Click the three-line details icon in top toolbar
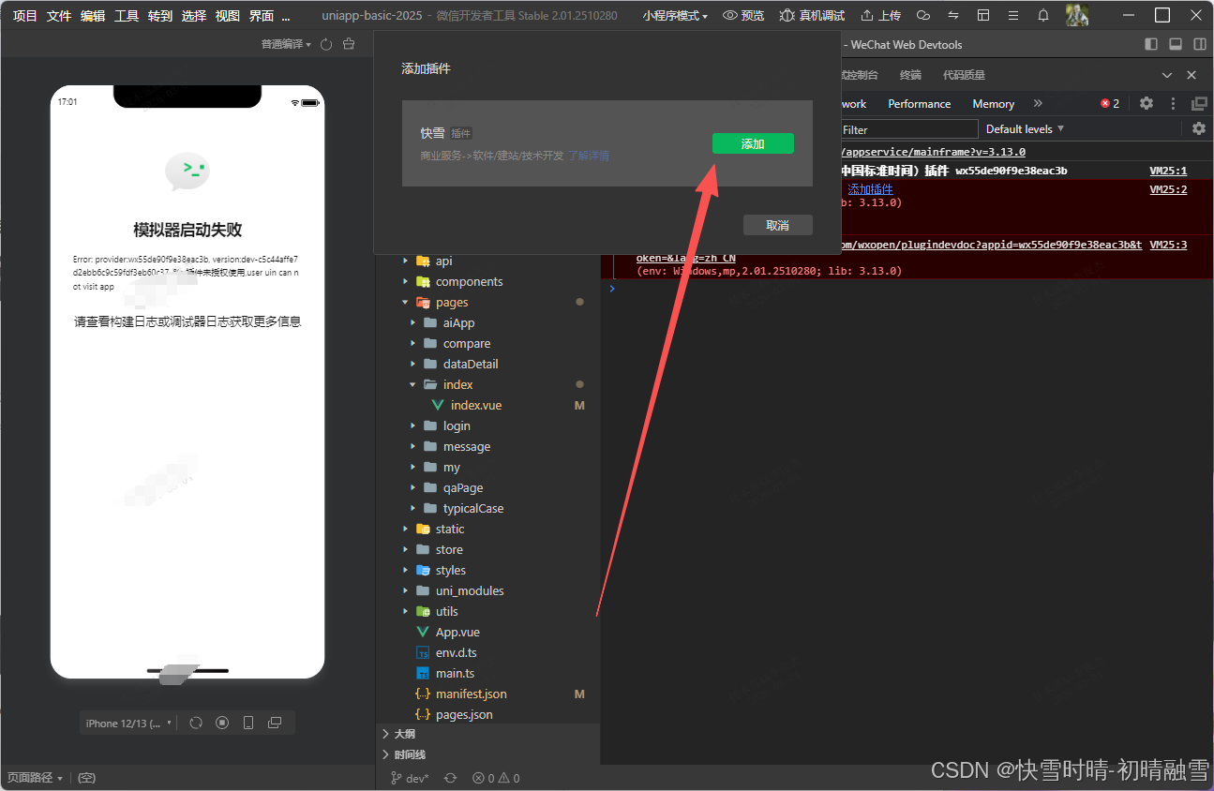Screen dimensions: 1214x791 point(1013,16)
